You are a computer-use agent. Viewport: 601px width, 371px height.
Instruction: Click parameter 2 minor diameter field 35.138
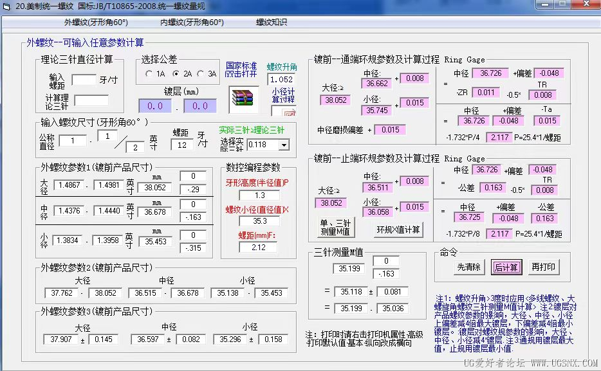point(228,293)
